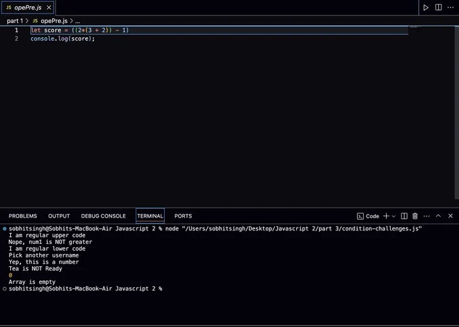459x327 pixels.
Task: Select the TERMINAL panel tab
Action: tap(150, 216)
